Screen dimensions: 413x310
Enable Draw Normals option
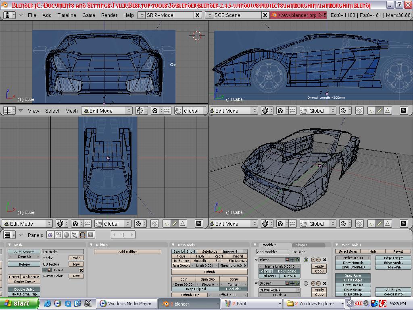point(353,262)
